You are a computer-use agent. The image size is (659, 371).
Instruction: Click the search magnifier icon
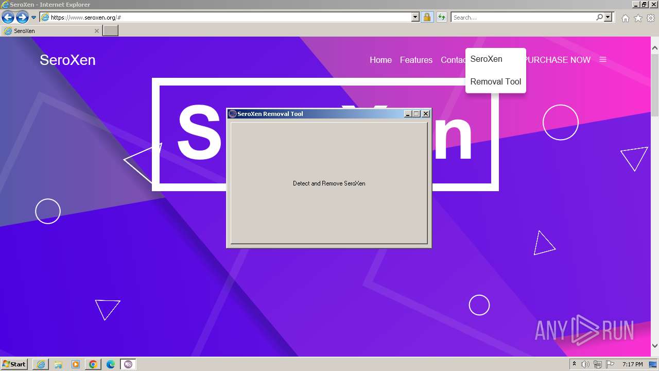point(599,18)
